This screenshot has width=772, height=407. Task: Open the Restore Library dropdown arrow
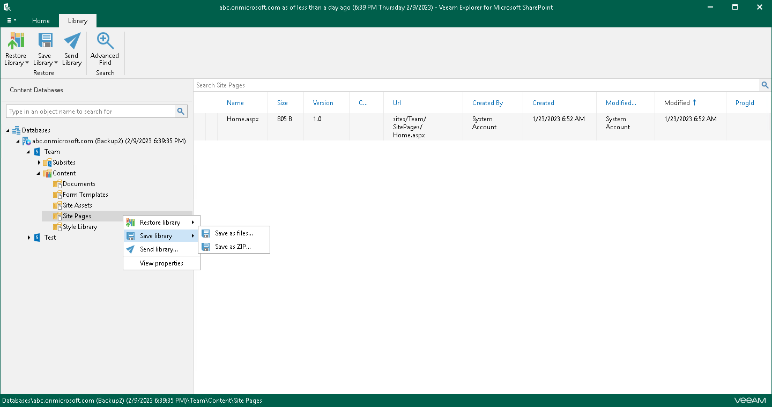point(27,62)
